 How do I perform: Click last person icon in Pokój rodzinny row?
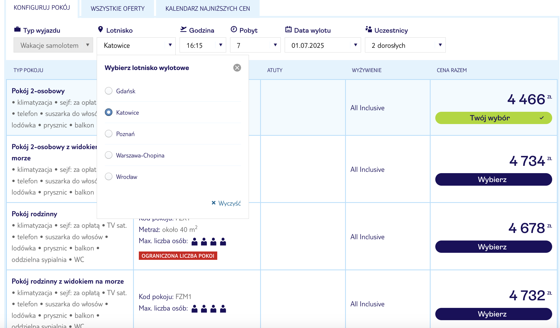point(223,242)
